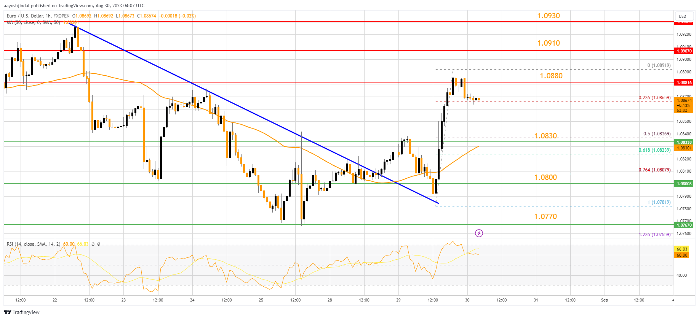699x319 pixels.
Task: Select the 1.0800 support annotation
Action: coord(545,177)
